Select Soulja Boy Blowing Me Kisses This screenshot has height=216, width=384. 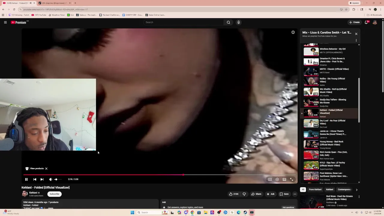[330, 103]
